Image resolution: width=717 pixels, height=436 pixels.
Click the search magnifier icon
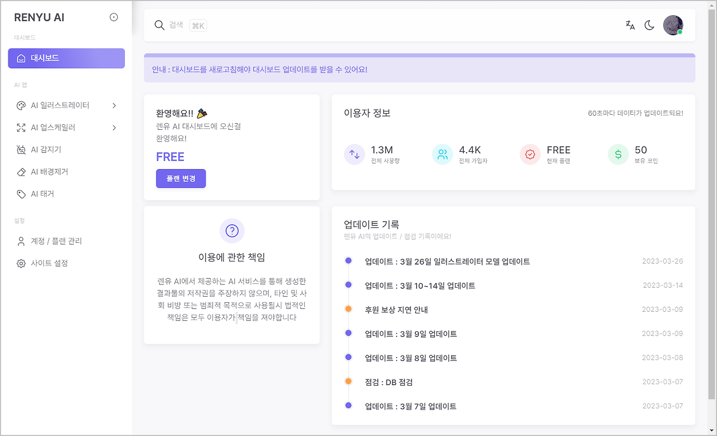click(159, 25)
